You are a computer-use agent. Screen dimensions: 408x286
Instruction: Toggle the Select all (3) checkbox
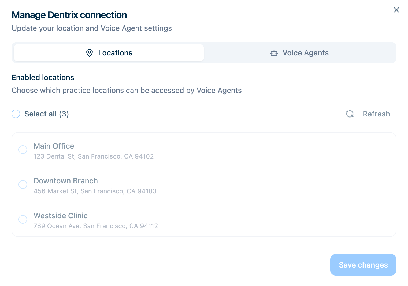point(16,114)
